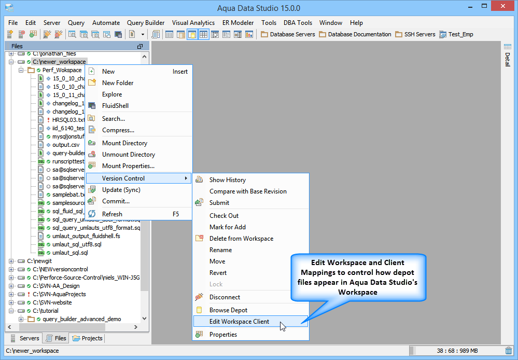Choose Mount Properties... entry

click(x=139, y=166)
